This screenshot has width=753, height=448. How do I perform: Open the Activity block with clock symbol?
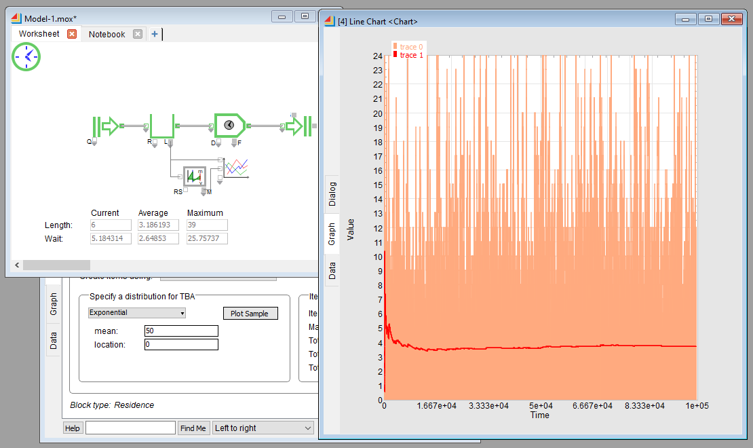(x=229, y=125)
